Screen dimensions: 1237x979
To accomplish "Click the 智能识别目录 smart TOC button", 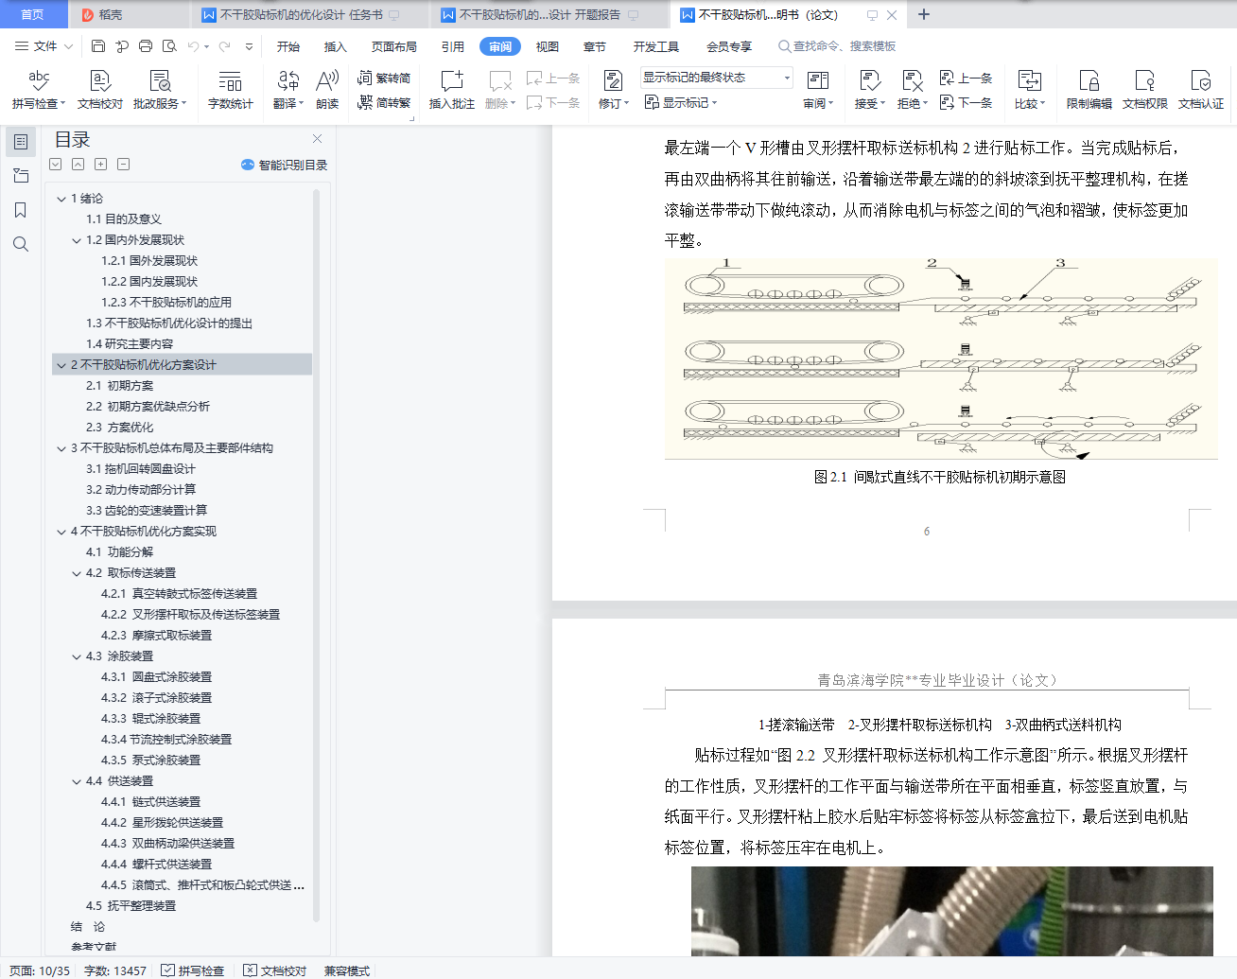I will point(285,165).
